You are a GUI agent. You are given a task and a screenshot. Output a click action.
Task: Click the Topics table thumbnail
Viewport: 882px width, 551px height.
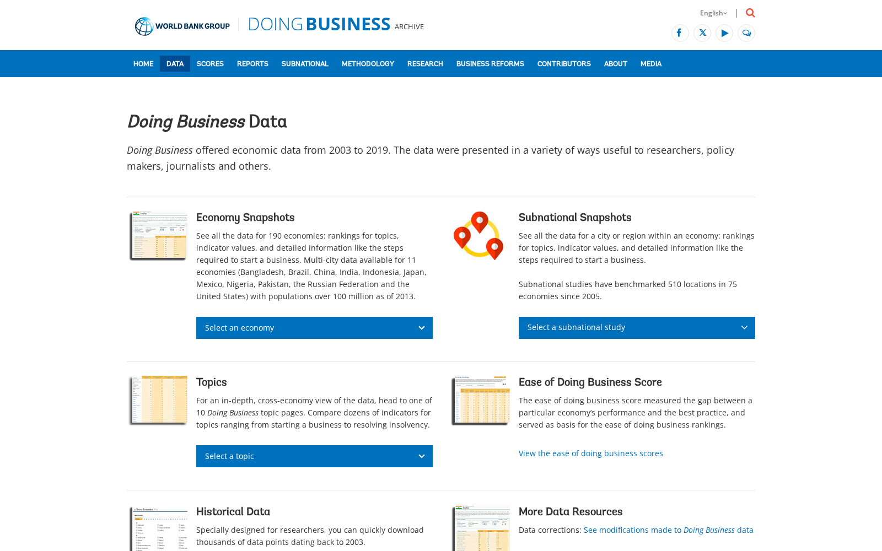(x=158, y=401)
